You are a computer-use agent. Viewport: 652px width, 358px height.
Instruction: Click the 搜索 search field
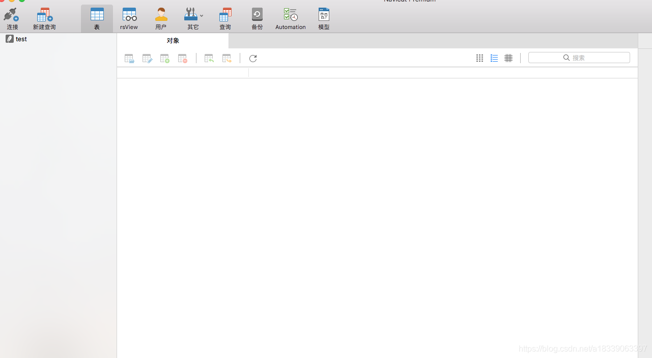(579, 58)
